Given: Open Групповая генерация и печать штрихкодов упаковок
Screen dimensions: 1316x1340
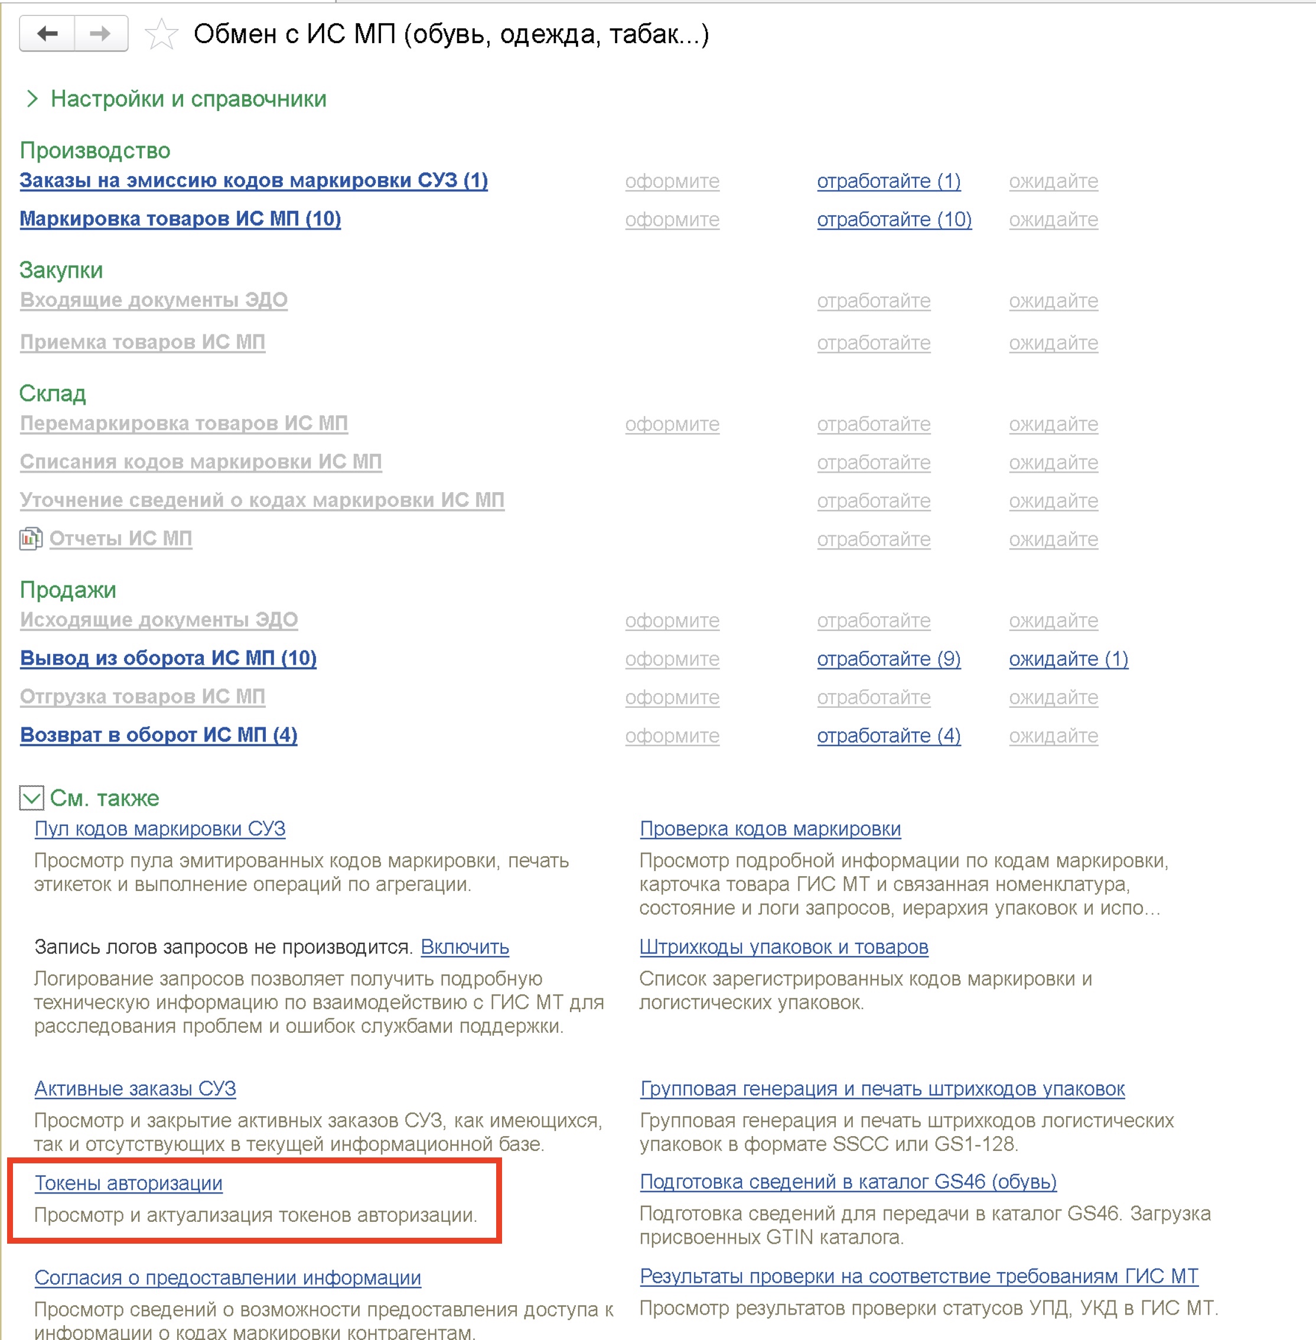Looking at the screenshot, I should pyautogui.click(x=882, y=1089).
